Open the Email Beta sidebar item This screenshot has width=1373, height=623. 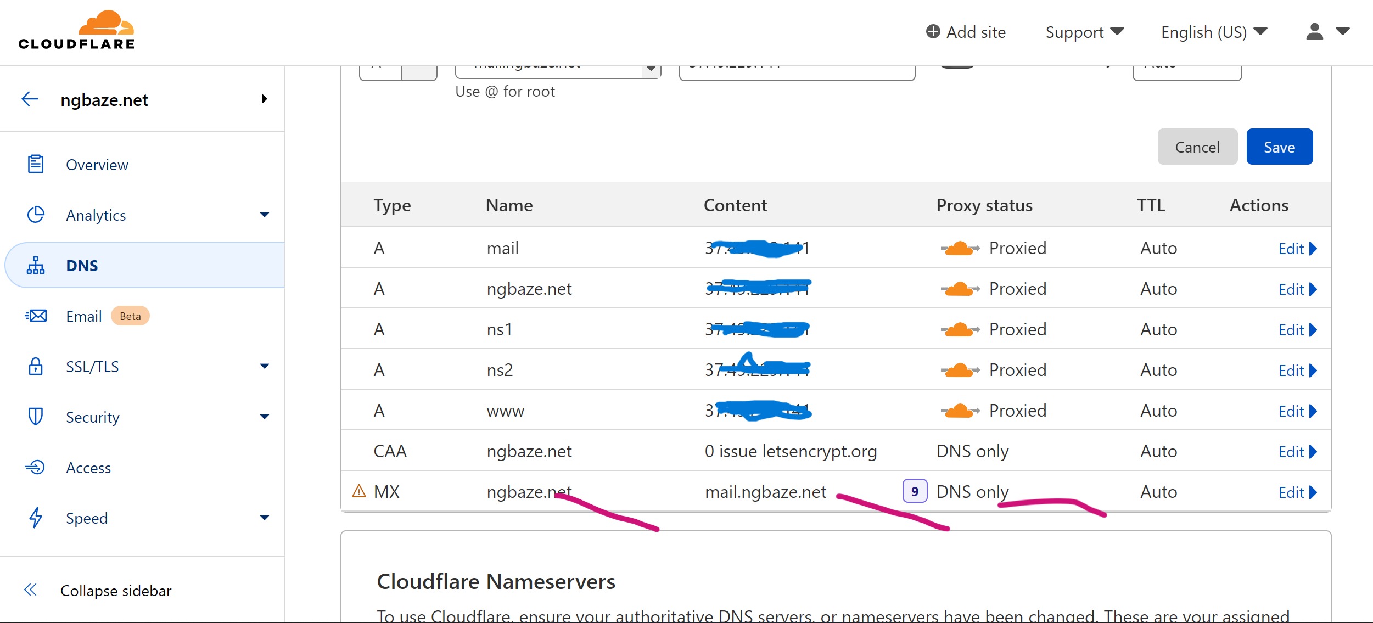[x=84, y=316]
